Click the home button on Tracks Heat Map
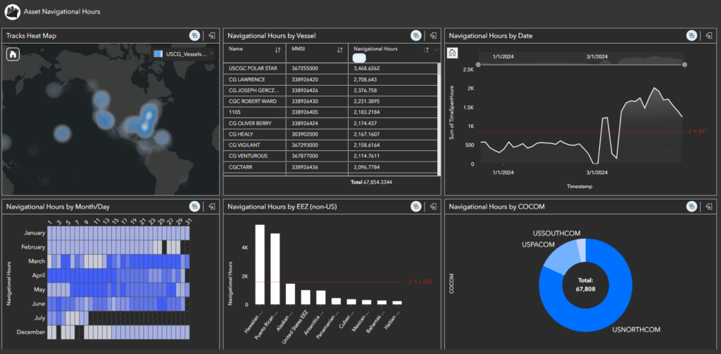 pos(13,55)
